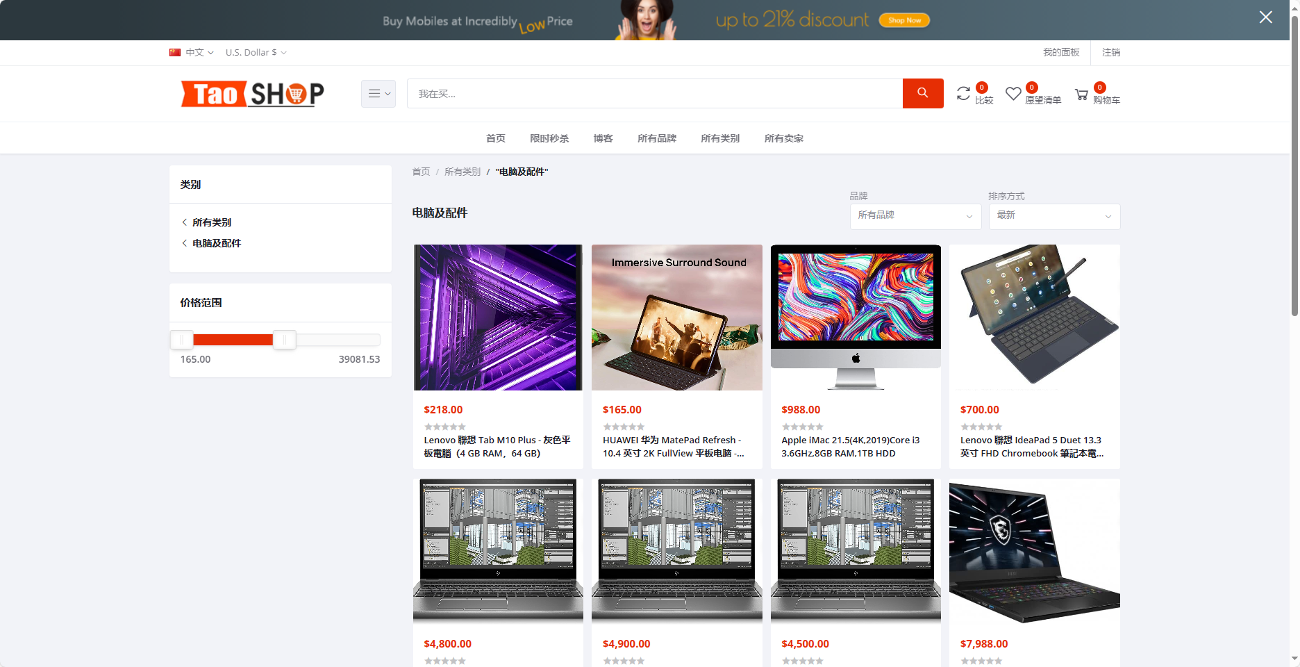Open the 所有卖家 menu item

784,138
